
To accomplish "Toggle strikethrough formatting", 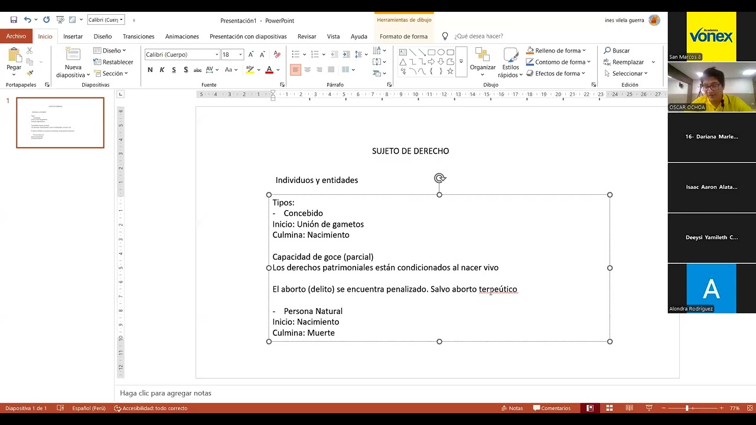I will (197, 70).
